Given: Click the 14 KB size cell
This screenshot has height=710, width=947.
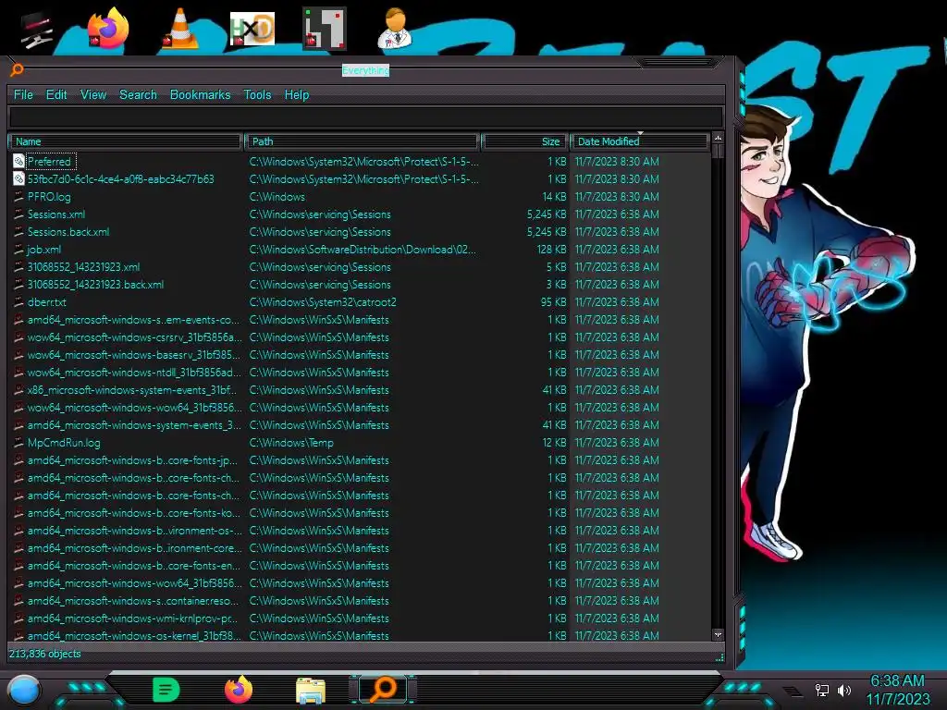Looking at the screenshot, I should (x=554, y=197).
